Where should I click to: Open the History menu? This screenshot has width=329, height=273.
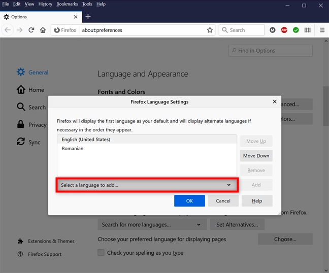point(45,4)
